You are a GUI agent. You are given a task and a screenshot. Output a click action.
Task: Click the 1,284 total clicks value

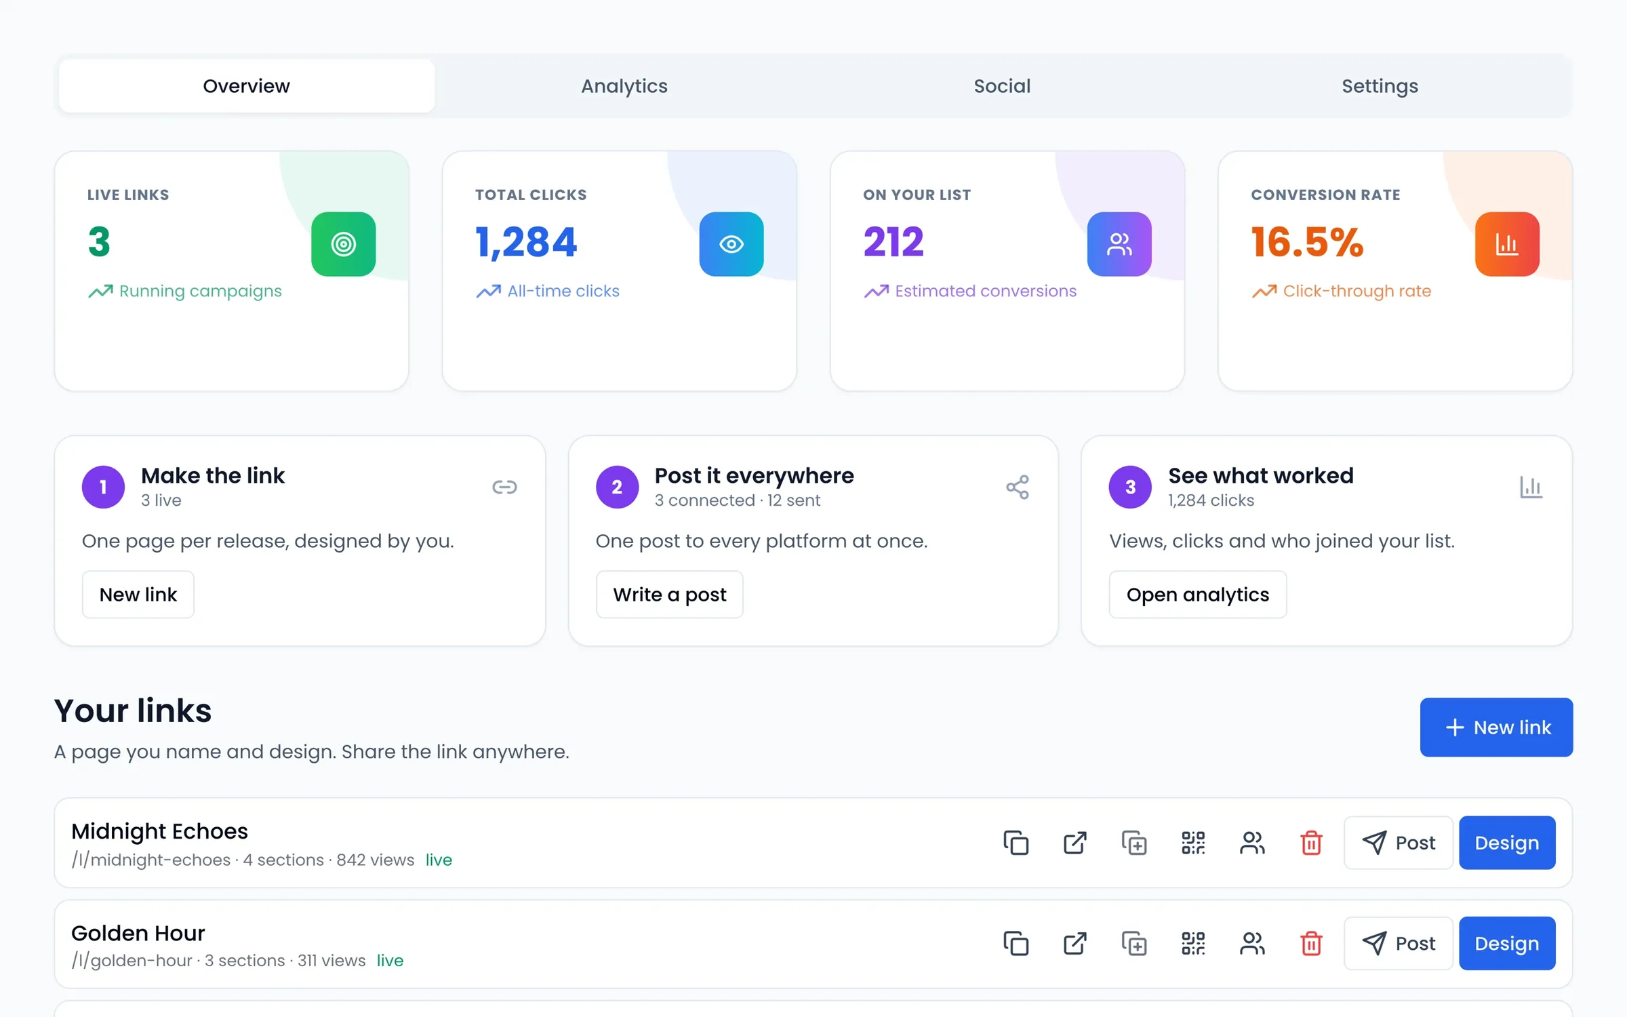pyautogui.click(x=526, y=242)
